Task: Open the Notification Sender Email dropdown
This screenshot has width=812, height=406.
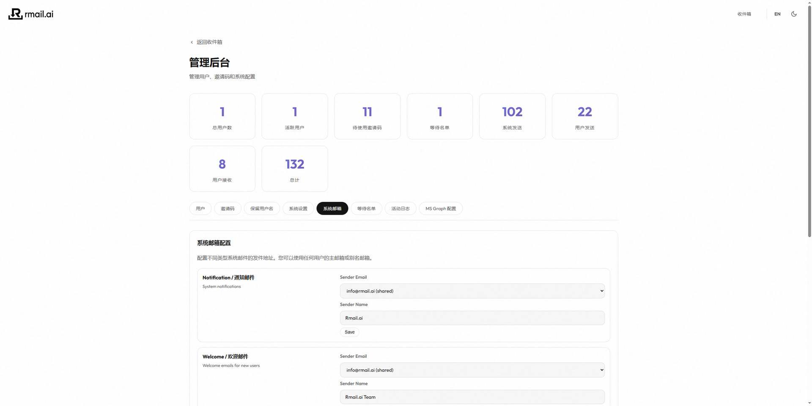Action: (x=472, y=291)
